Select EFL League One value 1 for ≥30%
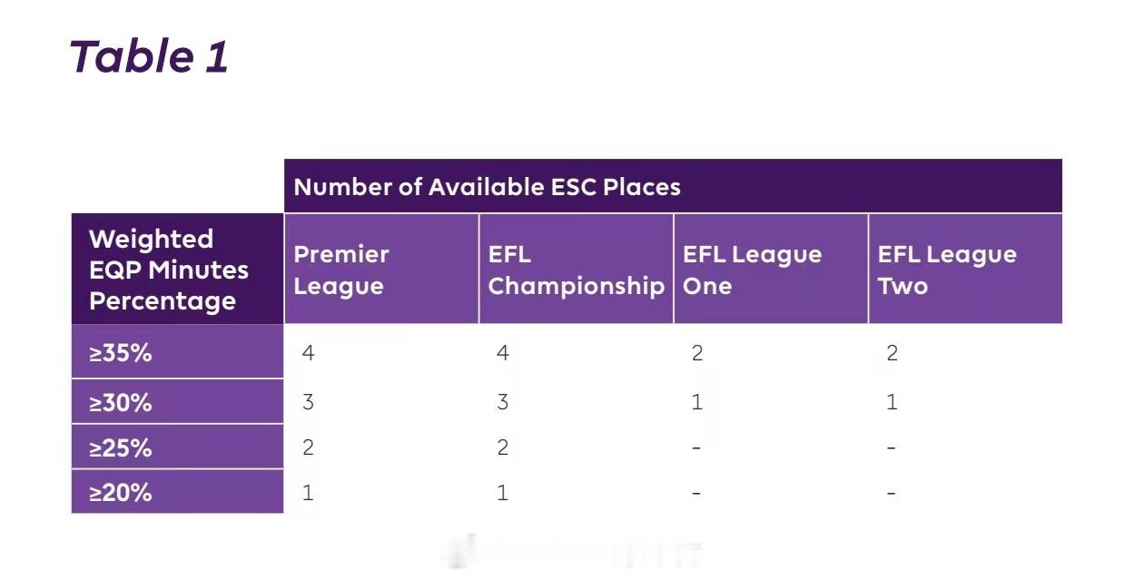Screen dimensions: 1144x580 (697, 402)
